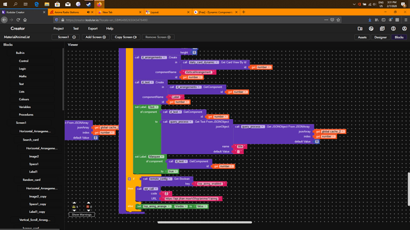Viewport: 410px width, 230px height.
Task: Click the workspace horizontal scrollbar
Action: pyautogui.click(x=205, y=222)
